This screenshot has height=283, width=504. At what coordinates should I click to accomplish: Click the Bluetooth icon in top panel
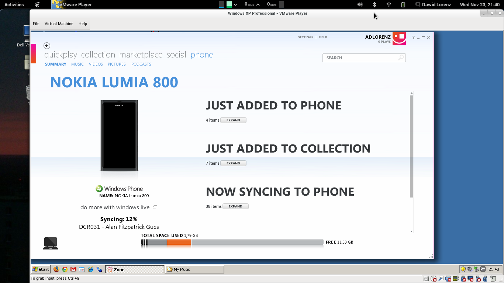(374, 4)
